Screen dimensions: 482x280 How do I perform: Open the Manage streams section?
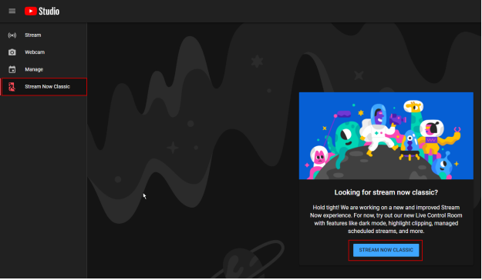point(44,70)
